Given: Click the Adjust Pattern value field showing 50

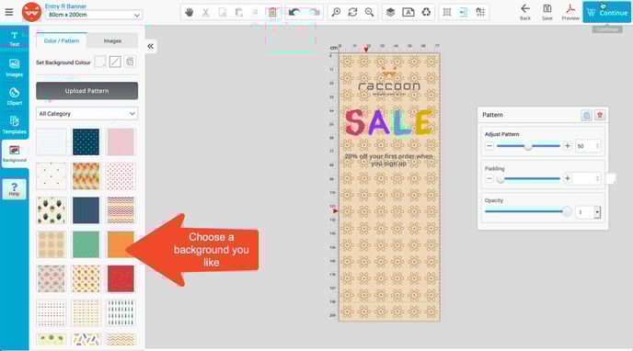Looking at the screenshot, I should tap(588, 146).
